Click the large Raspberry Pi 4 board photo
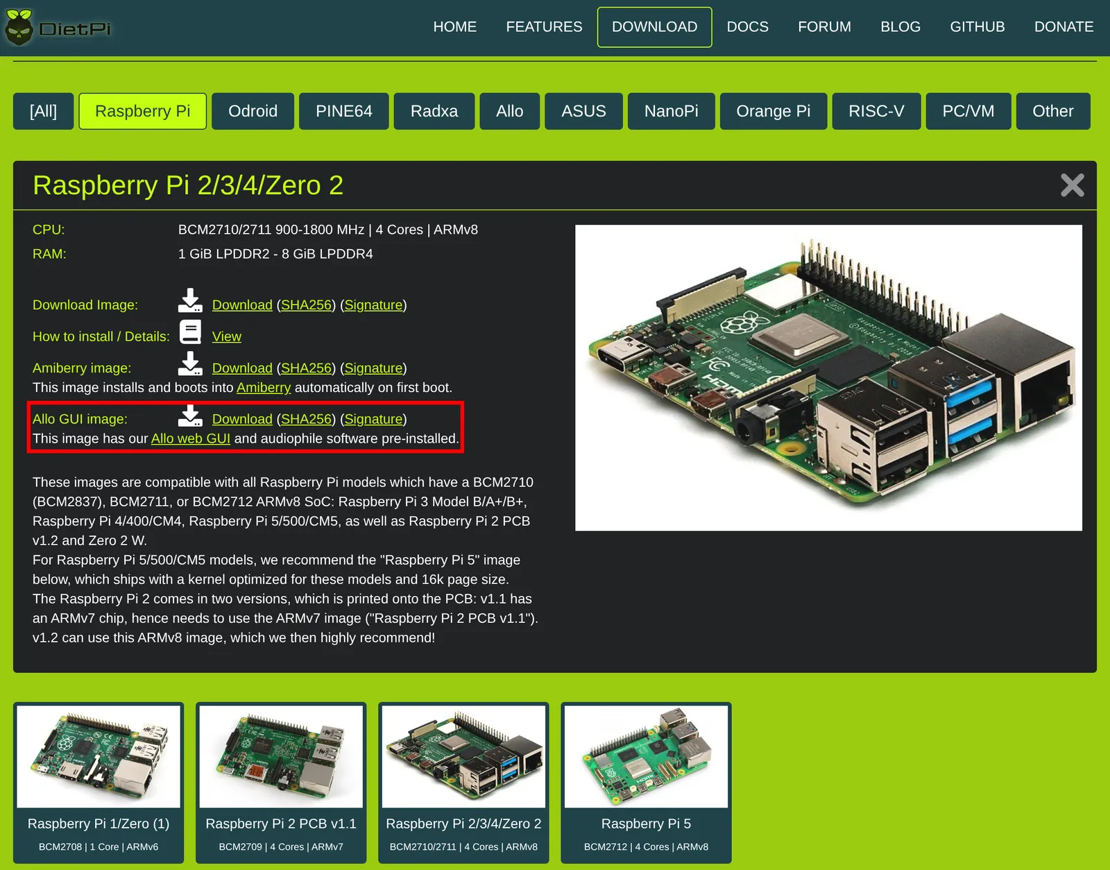1110x870 pixels. click(x=828, y=377)
